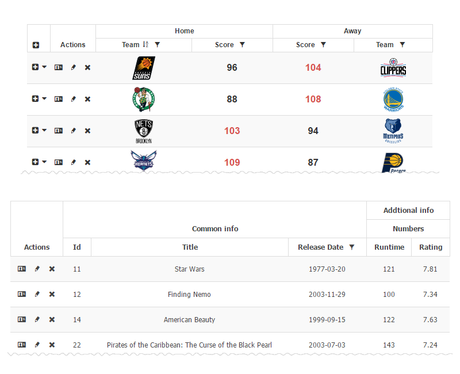Click edit pencil icon in Suns row
This screenshot has width=460, height=374.
click(x=73, y=67)
